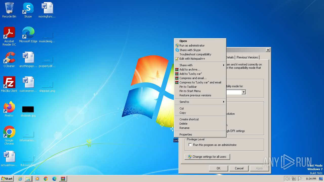
Task: Open CCleaner desktop shortcut
Action: pos(9,60)
